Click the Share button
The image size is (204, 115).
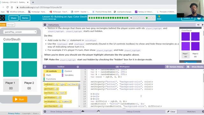[13, 18]
